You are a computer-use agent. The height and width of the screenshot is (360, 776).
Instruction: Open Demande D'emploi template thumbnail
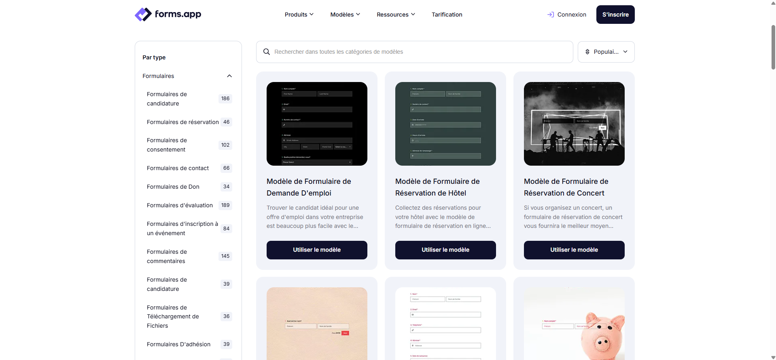[x=317, y=124]
